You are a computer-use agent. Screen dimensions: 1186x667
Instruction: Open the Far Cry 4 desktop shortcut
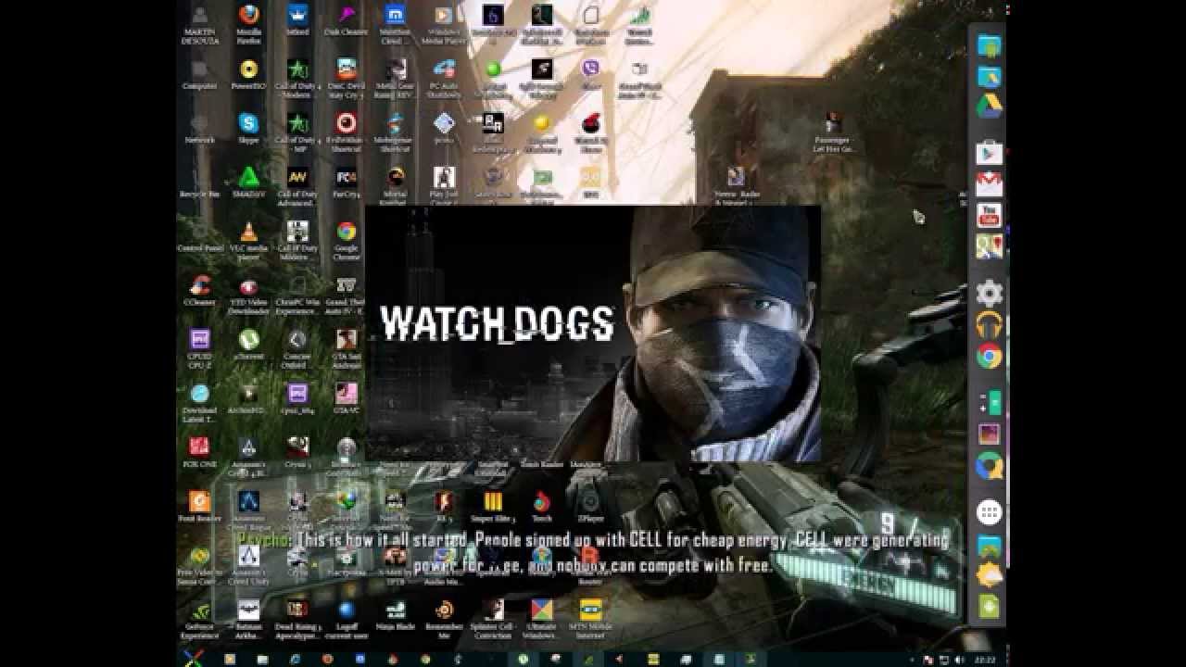(347, 182)
